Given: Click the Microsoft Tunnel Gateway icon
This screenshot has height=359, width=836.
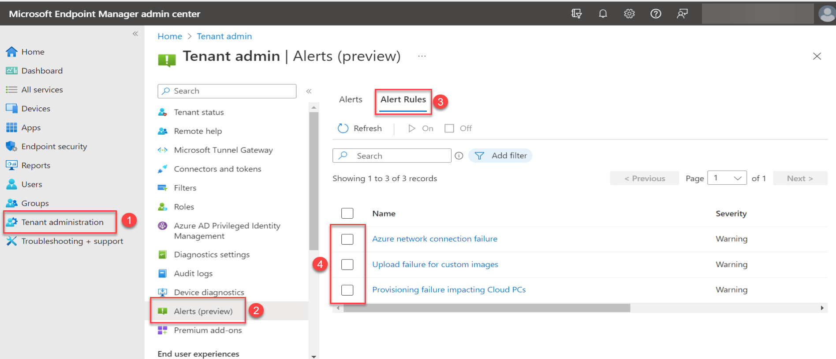Looking at the screenshot, I should pos(162,150).
